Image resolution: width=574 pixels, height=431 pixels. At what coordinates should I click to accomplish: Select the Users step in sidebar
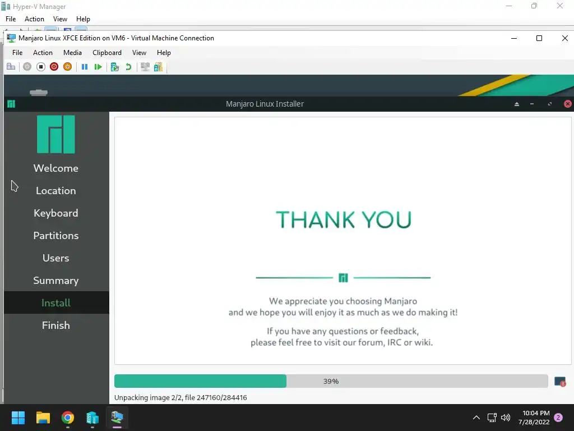[56, 258]
